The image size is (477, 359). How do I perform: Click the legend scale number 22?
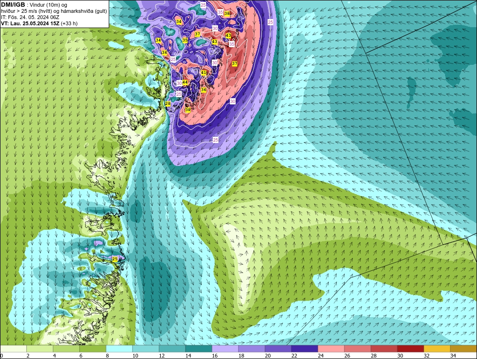pyautogui.click(x=294, y=356)
